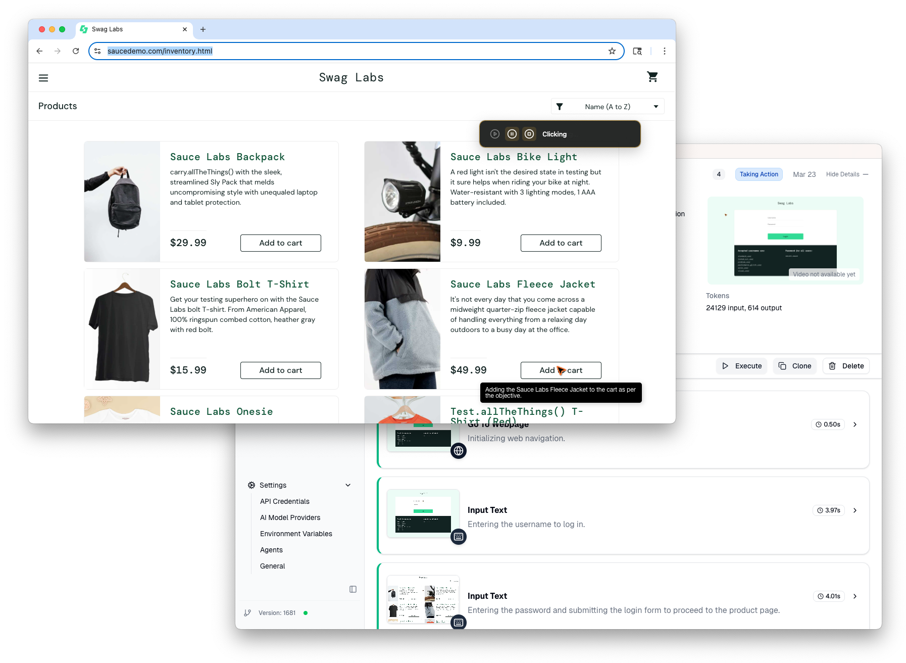Click the product filter funnel icon
This screenshot has height=663, width=906.
click(x=560, y=106)
